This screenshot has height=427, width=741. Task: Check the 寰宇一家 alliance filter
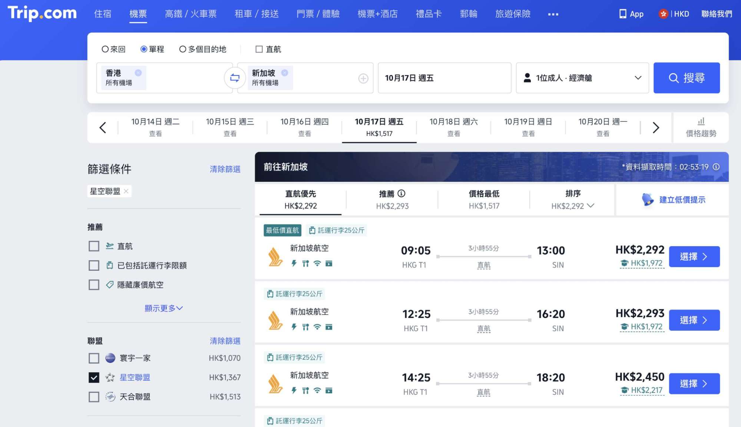(x=93, y=358)
